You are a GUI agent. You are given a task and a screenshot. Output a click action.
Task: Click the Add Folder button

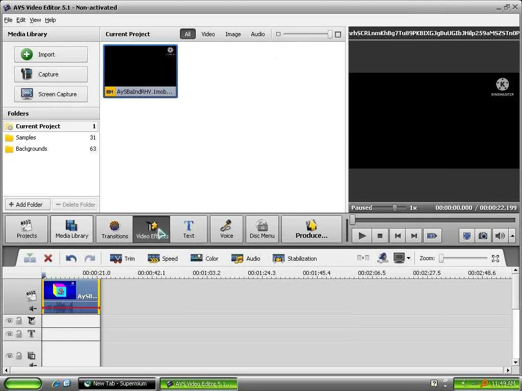tap(28, 205)
